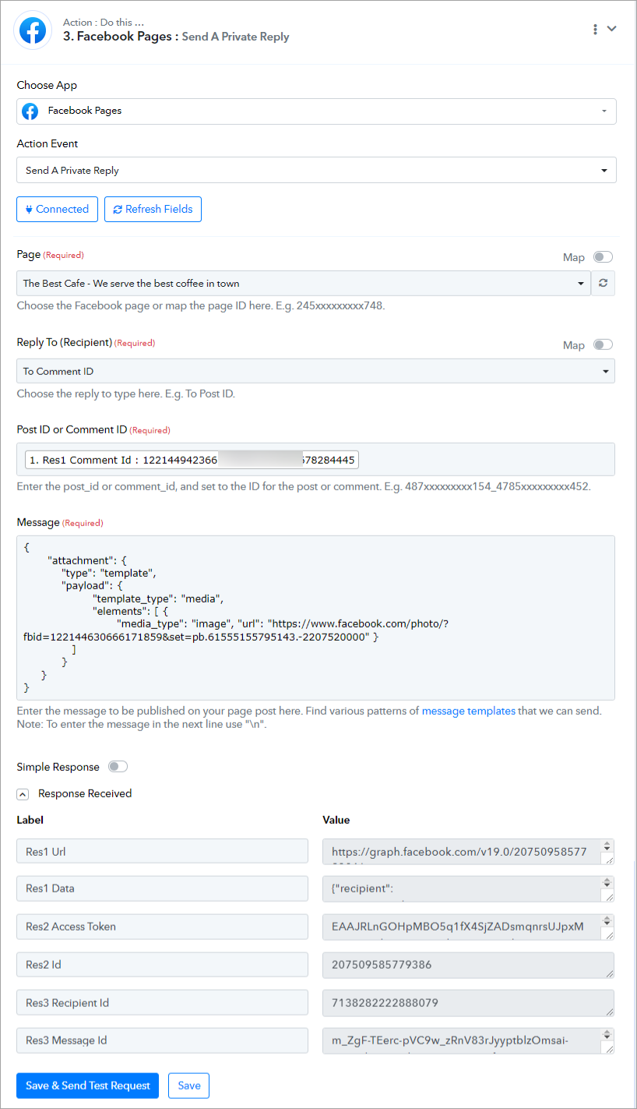
Task: Toggle the Map switch for Reply To
Action: pos(603,344)
